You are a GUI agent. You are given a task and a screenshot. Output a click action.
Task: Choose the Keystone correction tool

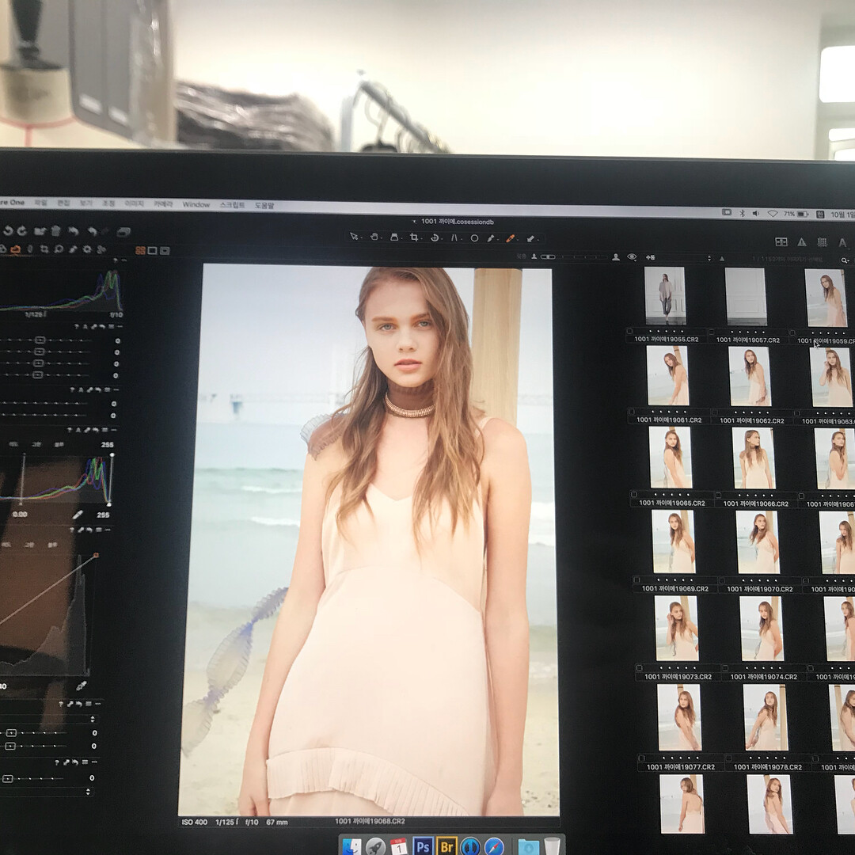tap(393, 237)
